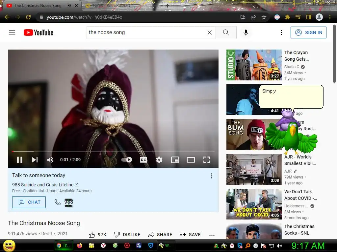
Task: Search by voice with microphone icon
Action: click(246, 32)
